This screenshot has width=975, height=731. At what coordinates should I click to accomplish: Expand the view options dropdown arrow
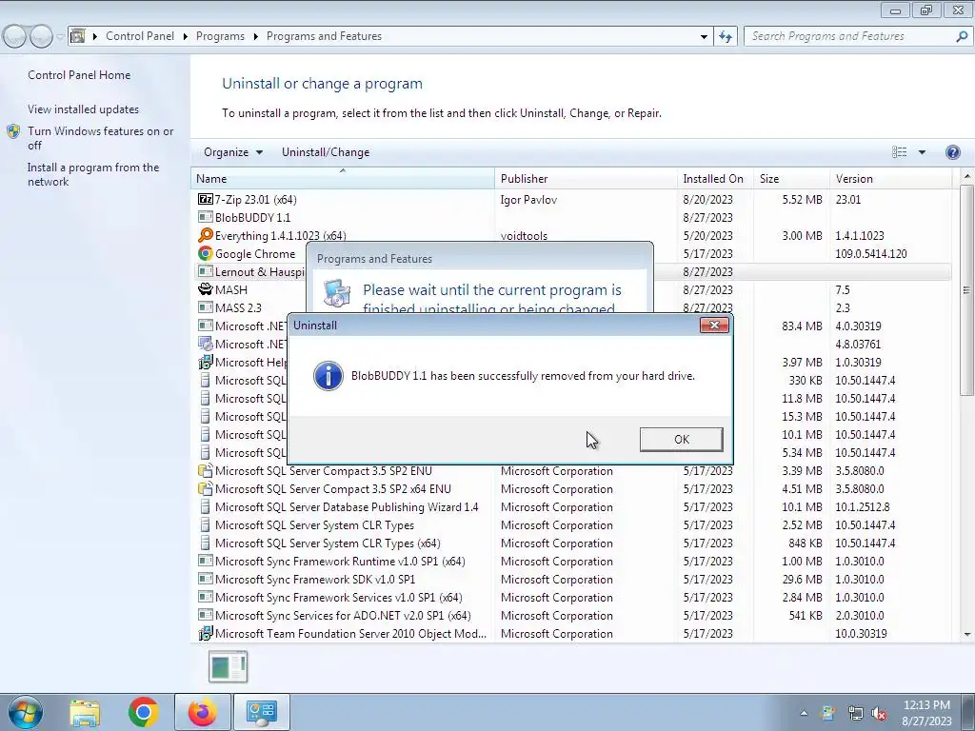click(922, 152)
